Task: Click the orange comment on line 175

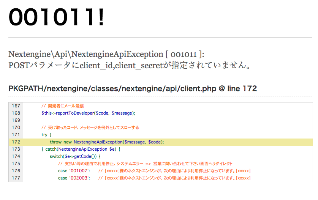Action: (x=145, y=164)
